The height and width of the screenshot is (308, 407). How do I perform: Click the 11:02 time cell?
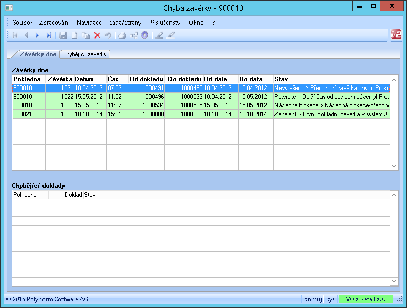pyautogui.click(x=118, y=97)
